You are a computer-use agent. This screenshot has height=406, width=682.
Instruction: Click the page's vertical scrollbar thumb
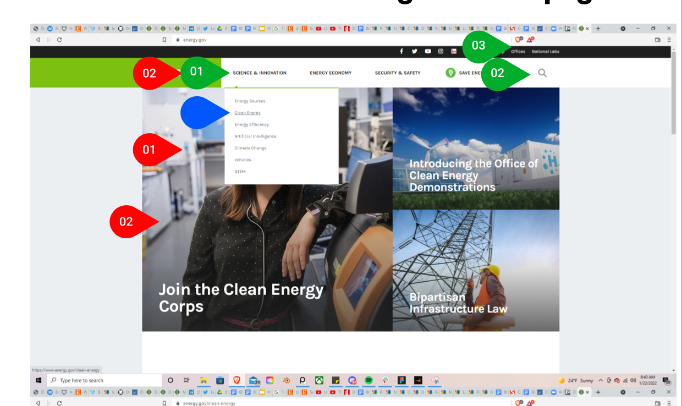click(674, 94)
